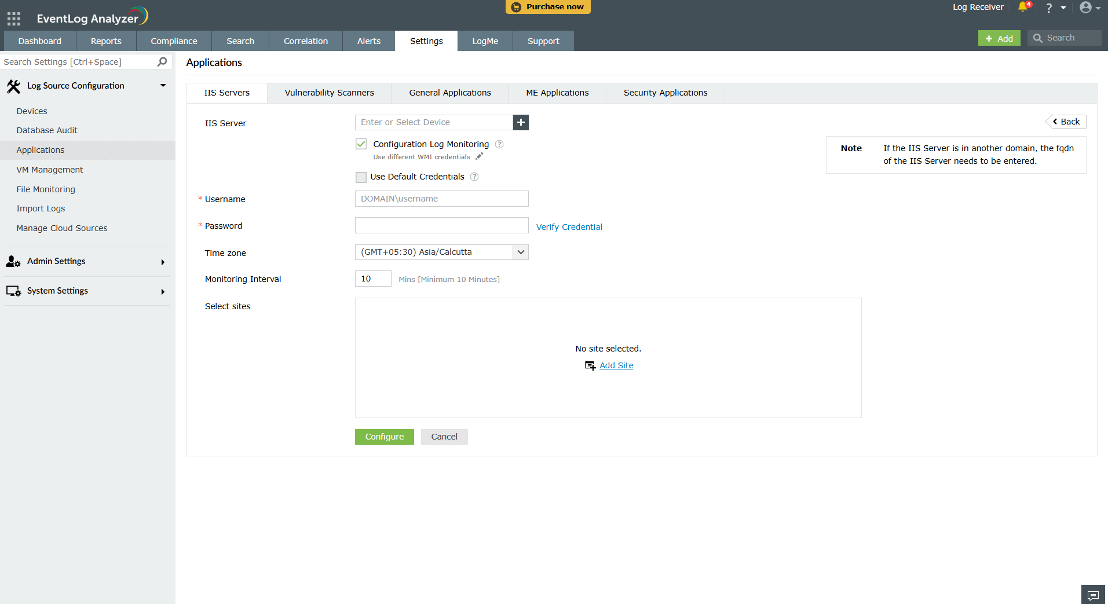
Task: Enable Use Default Credentials checkbox
Action: click(x=361, y=177)
